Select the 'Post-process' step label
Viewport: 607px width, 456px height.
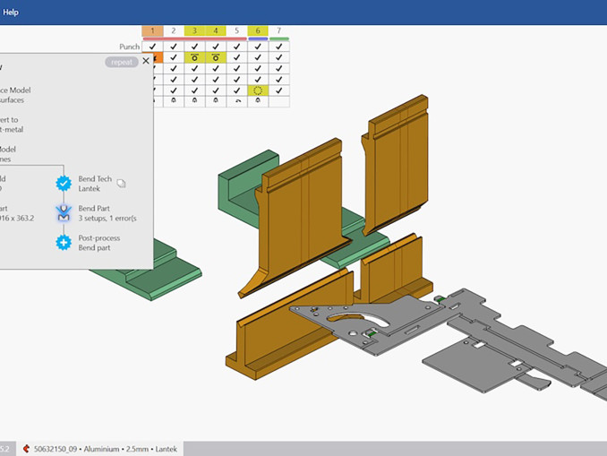pos(99,238)
